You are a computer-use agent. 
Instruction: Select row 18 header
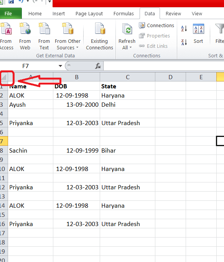pyautogui.click(x=4, y=242)
